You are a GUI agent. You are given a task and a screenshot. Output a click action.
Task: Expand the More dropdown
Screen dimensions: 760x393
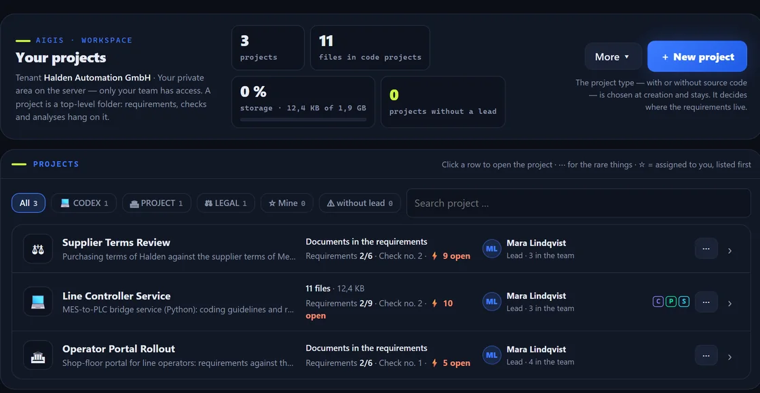[x=613, y=57]
